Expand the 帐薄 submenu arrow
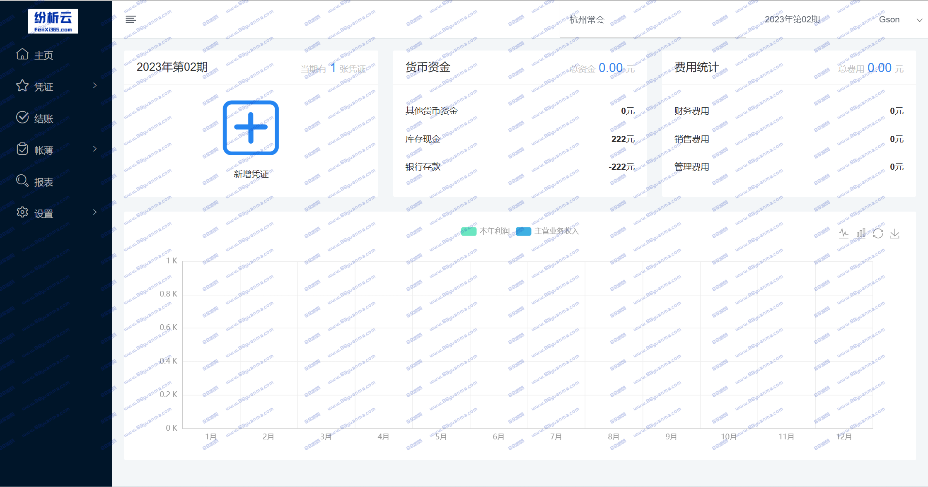 (x=95, y=149)
